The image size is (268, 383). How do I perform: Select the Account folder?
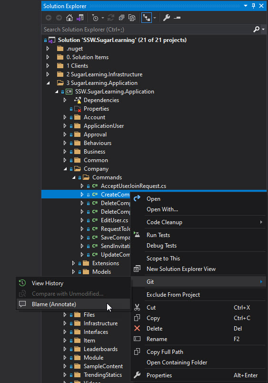click(x=94, y=117)
